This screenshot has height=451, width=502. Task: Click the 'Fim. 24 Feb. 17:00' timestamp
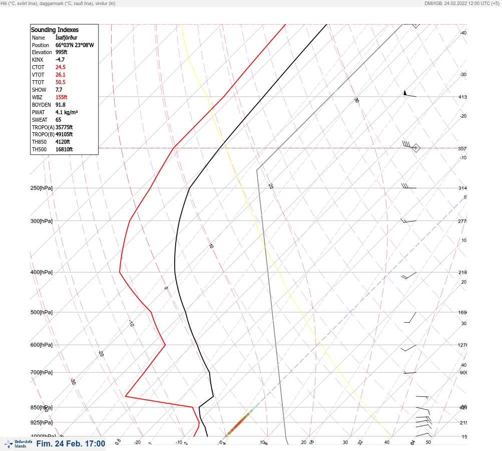point(71,443)
